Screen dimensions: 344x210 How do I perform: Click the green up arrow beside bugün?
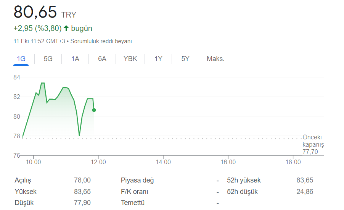[66, 28]
